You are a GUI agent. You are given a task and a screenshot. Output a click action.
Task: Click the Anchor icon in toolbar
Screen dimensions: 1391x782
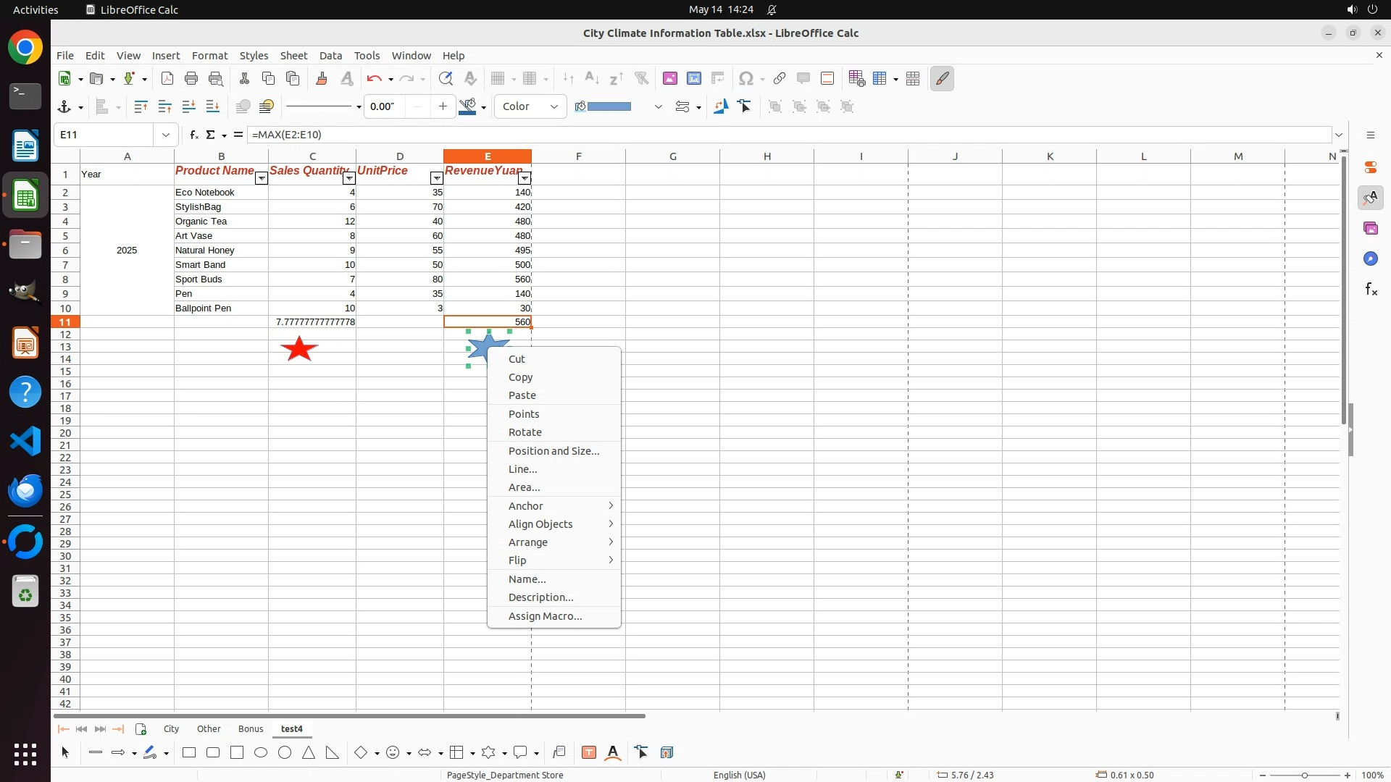pyautogui.click(x=64, y=107)
